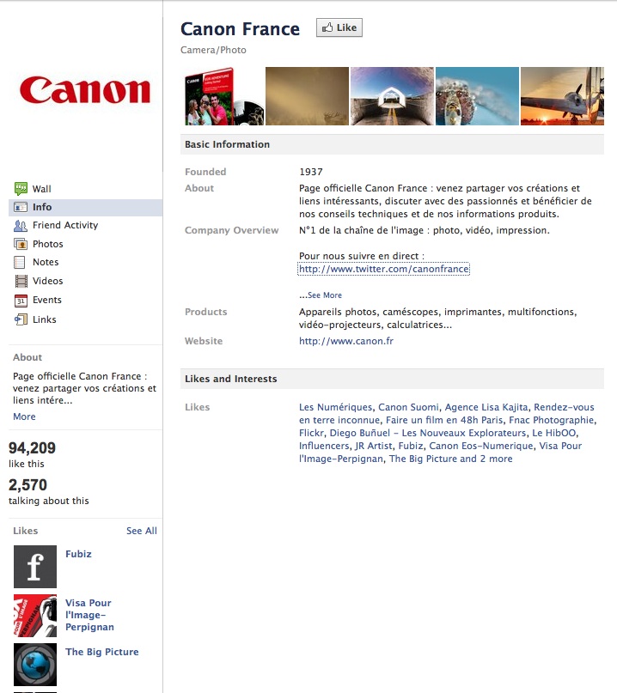Open the tunnel road fisheye photo
This screenshot has height=693, width=617.
392,96
